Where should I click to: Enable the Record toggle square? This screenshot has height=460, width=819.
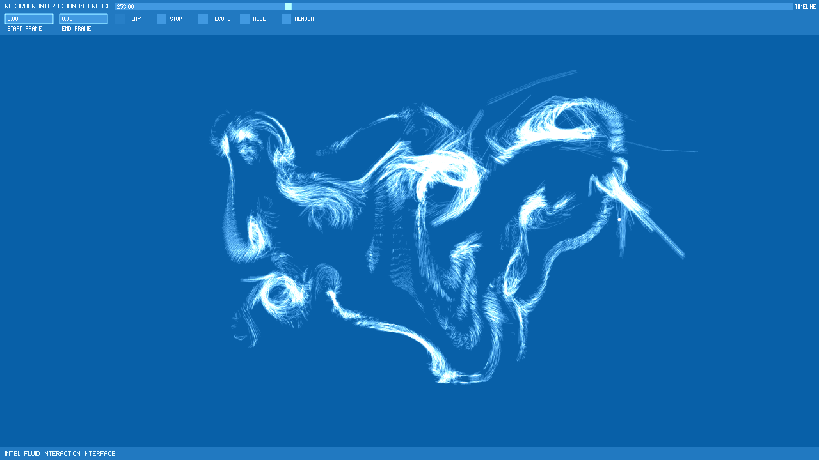[x=203, y=19]
